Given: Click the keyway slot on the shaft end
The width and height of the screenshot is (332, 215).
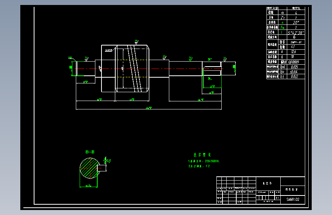Looking at the screenshot, I should click(212, 68).
